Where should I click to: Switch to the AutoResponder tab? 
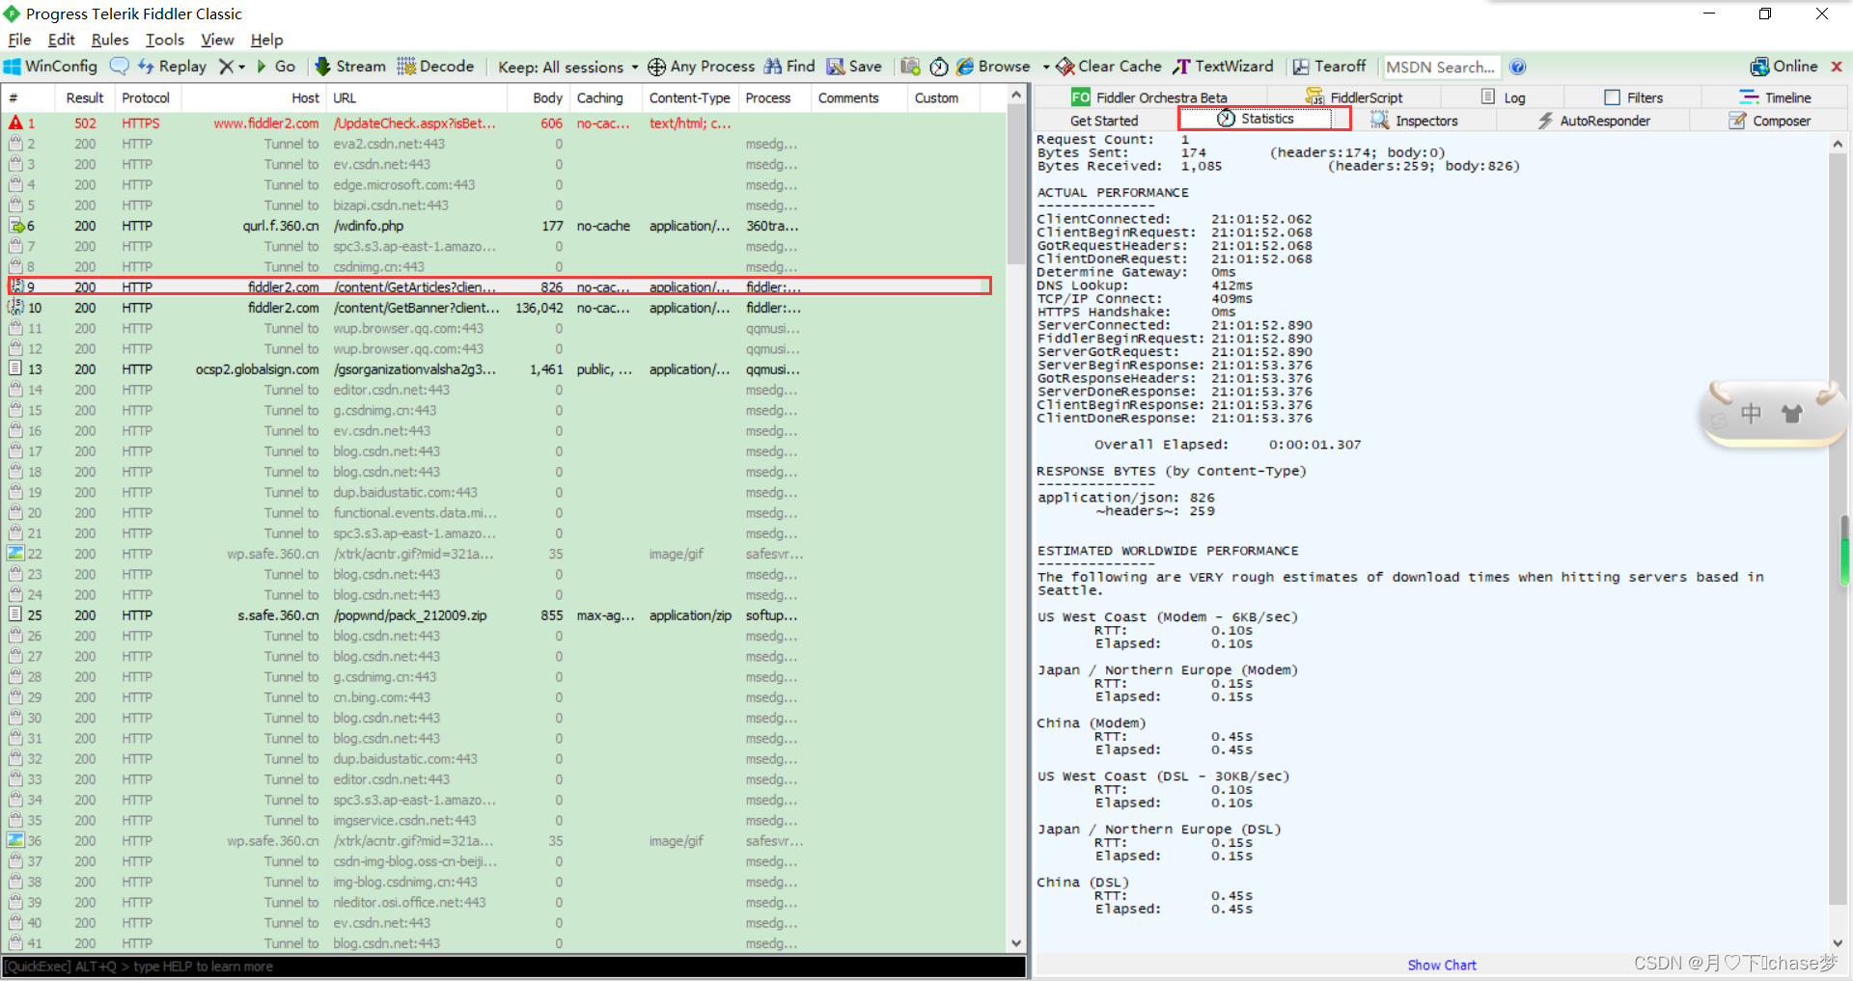pos(1593,121)
